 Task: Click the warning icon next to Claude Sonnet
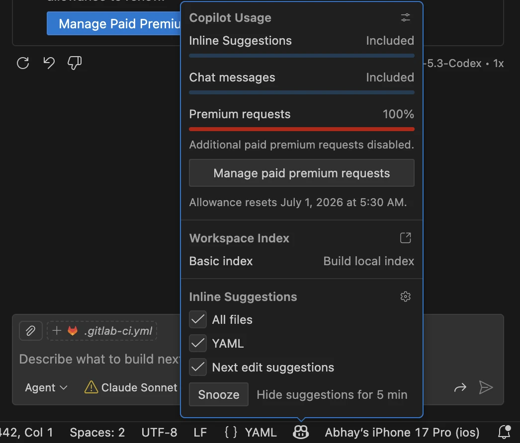point(91,387)
